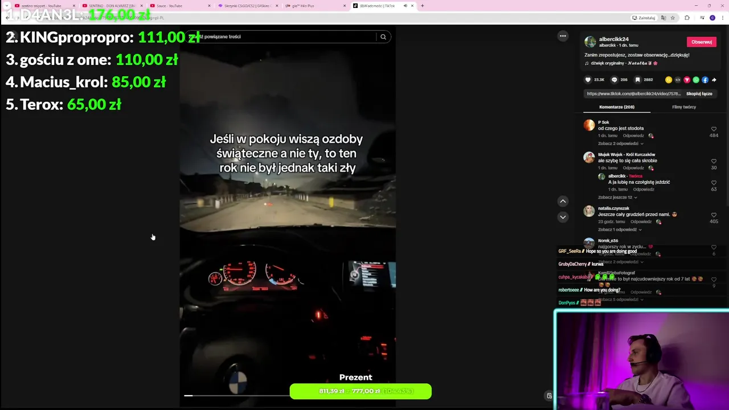Open the embed code icon
This screenshot has width=729, height=410.
coord(678,80)
